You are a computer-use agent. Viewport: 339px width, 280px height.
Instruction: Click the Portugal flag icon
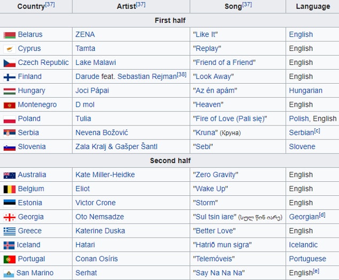[10, 259]
